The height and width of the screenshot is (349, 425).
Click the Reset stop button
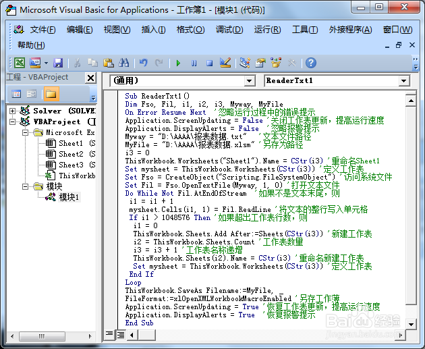point(209,63)
